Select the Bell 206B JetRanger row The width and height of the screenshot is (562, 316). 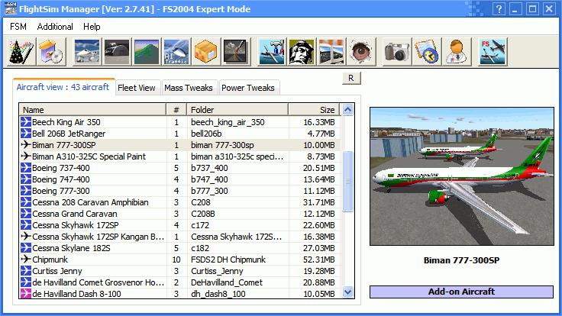pos(180,134)
